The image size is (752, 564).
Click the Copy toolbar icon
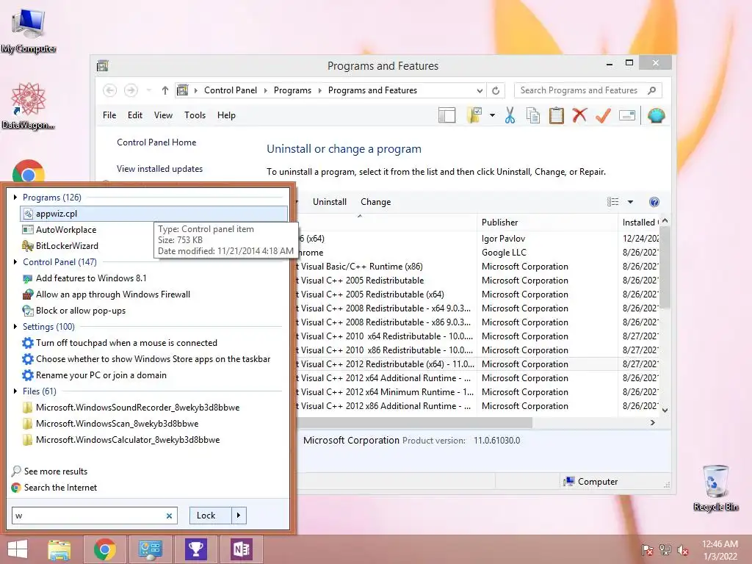click(533, 115)
